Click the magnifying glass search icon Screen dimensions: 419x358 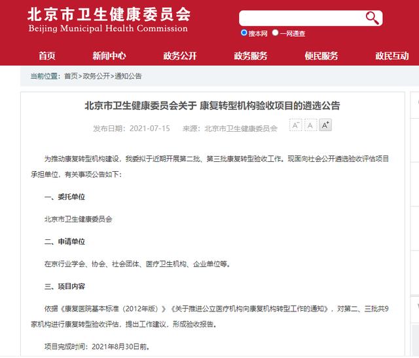coord(373,18)
